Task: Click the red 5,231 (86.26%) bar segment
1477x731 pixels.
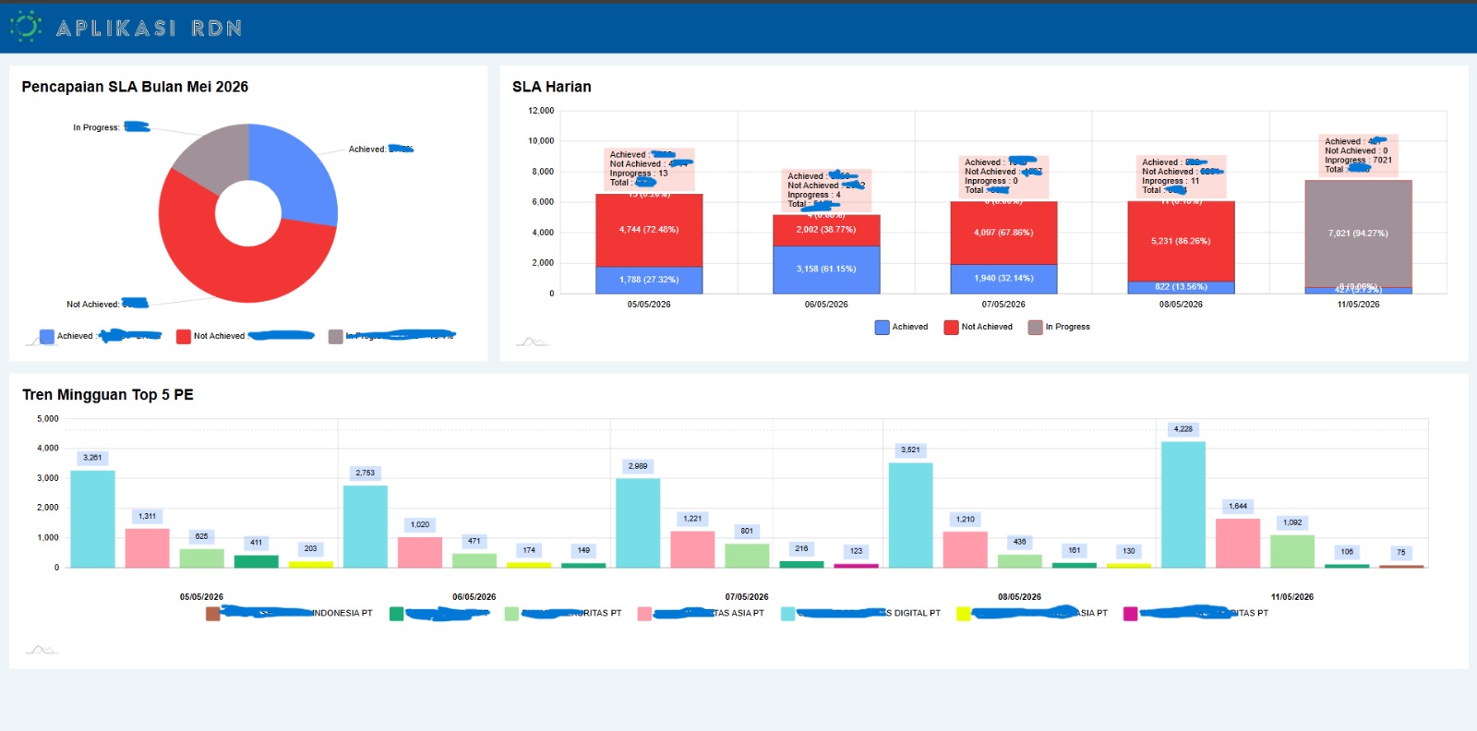Action: click(1181, 241)
